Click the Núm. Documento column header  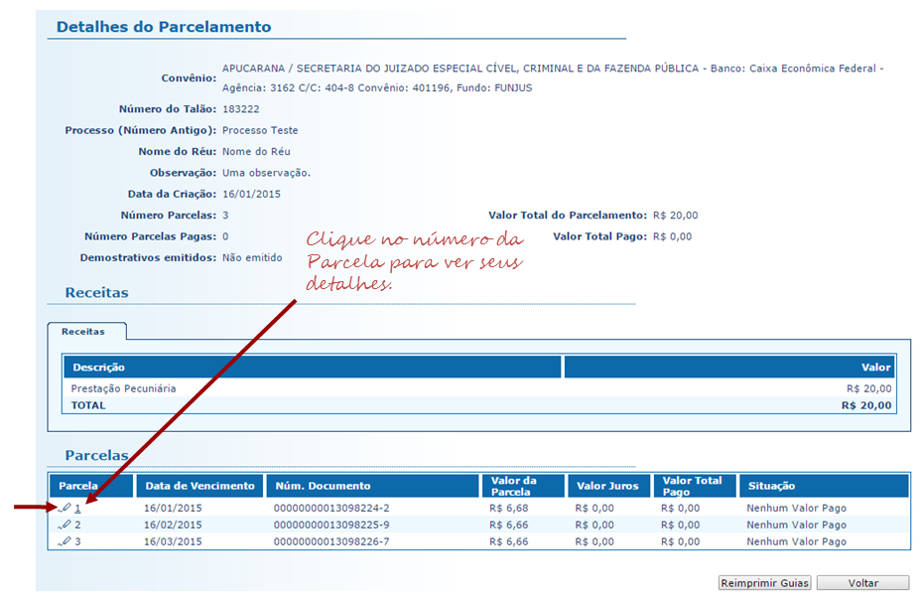[x=372, y=486]
